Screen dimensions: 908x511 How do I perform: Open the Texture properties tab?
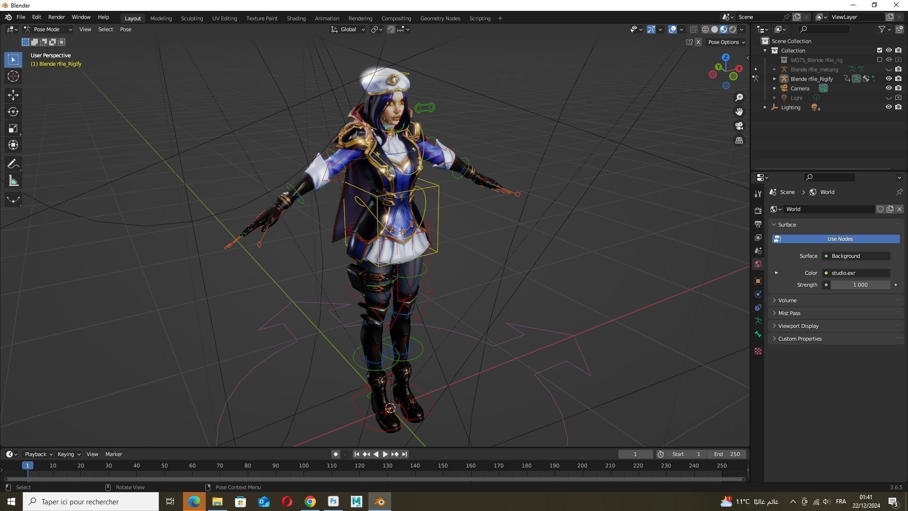pyautogui.click(x=758, y=351)
